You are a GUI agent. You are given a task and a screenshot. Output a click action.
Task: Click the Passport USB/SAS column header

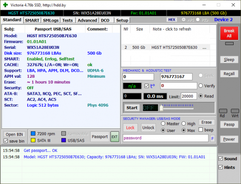click(x=53, y=29)
